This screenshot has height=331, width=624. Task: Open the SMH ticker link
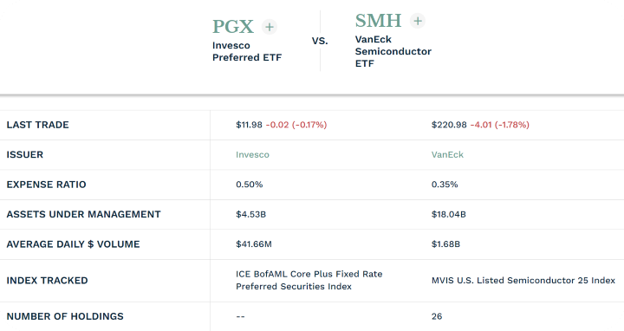(x=379, y=21)
